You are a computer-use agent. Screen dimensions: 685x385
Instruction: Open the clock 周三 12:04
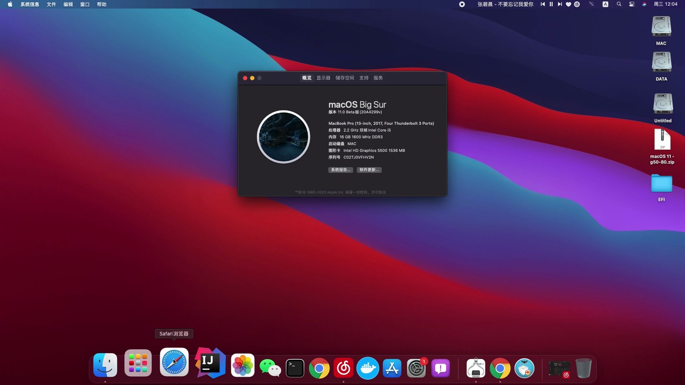[x=666, y=4]
